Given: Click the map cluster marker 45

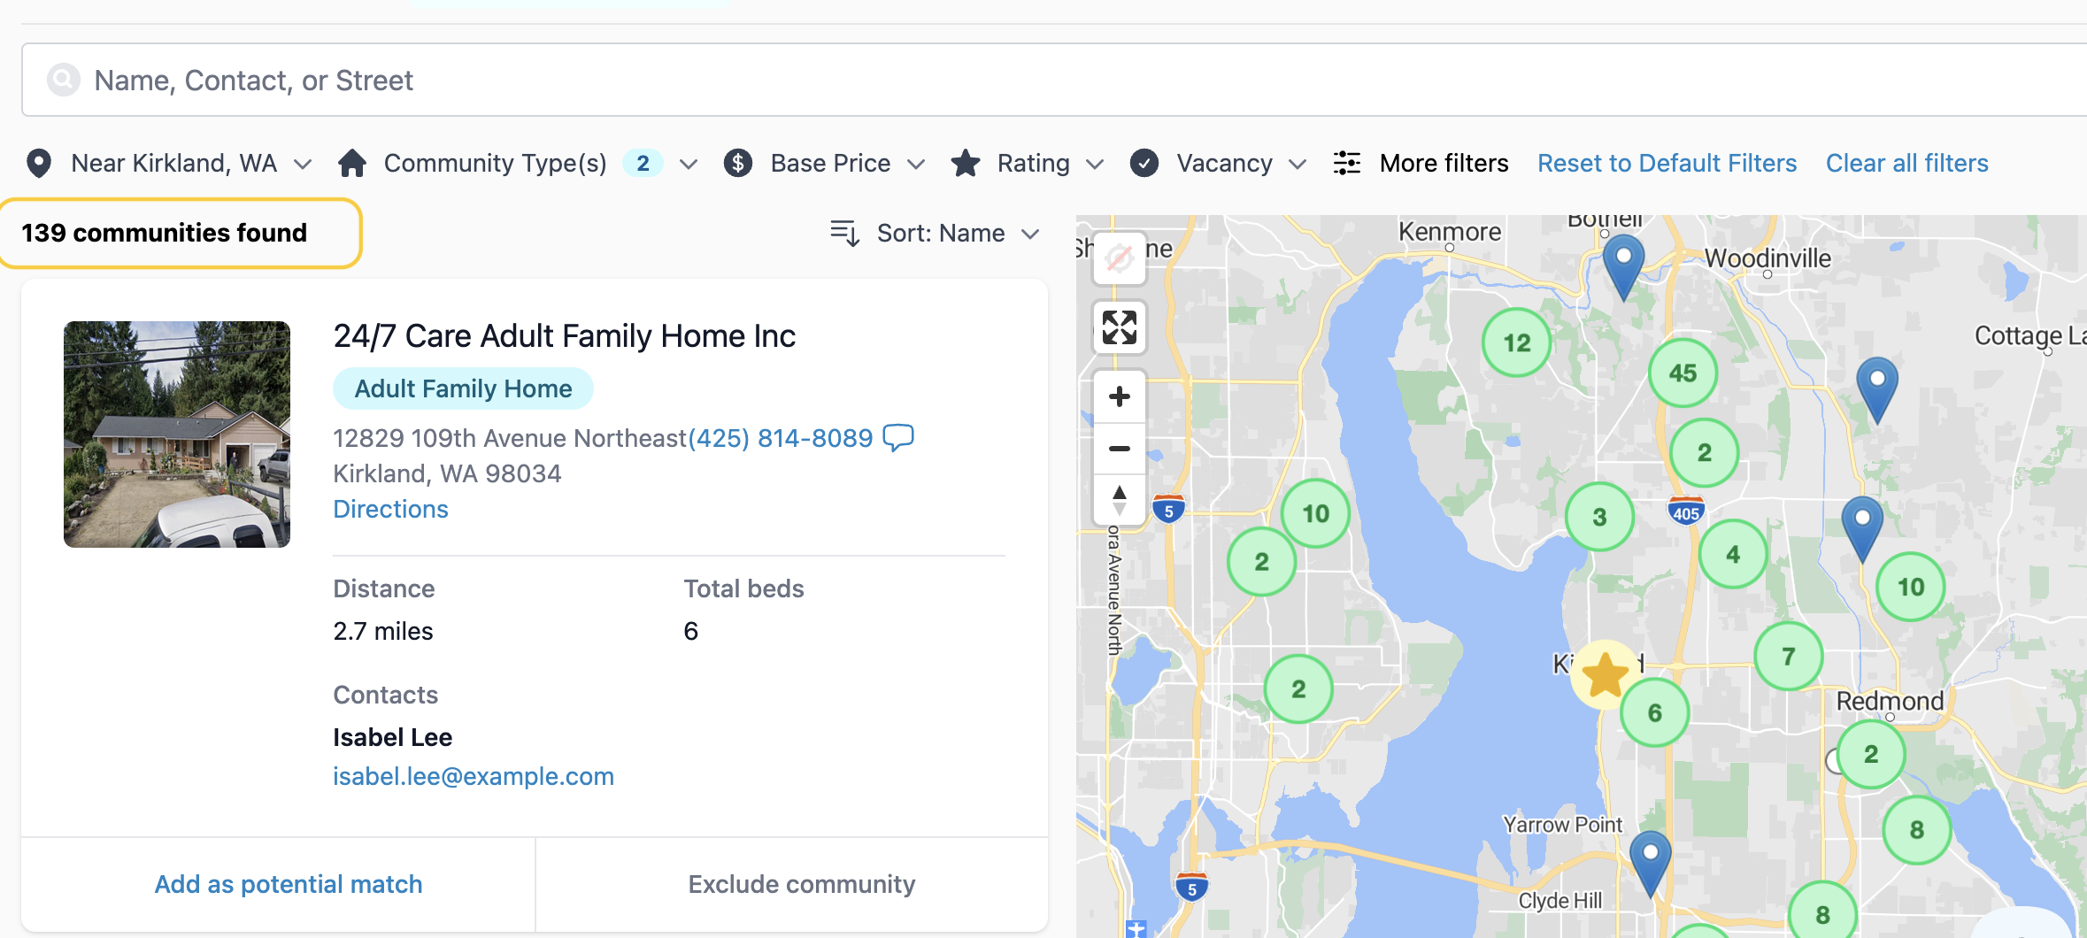Looking at the screenshot, I should [1683, 373].
